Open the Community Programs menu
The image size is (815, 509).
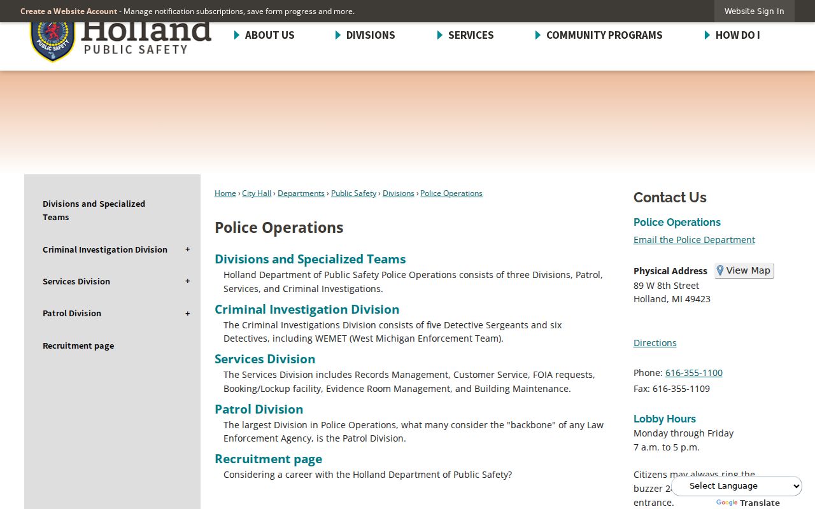tap(599, 35)
